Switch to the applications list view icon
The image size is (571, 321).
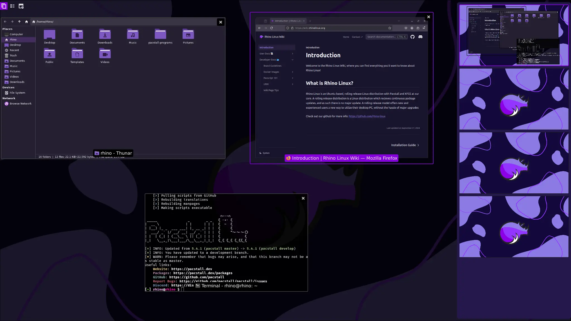click(12, 6)
